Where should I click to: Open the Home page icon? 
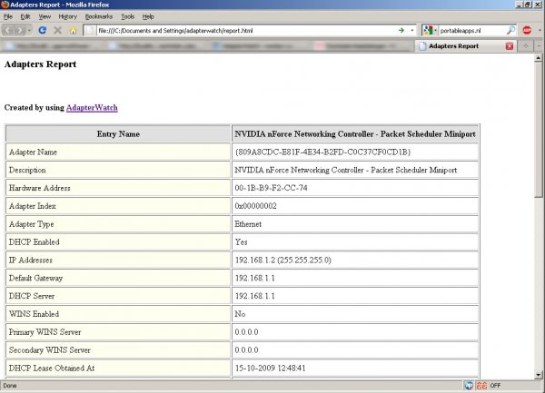(x=73, y=31)
